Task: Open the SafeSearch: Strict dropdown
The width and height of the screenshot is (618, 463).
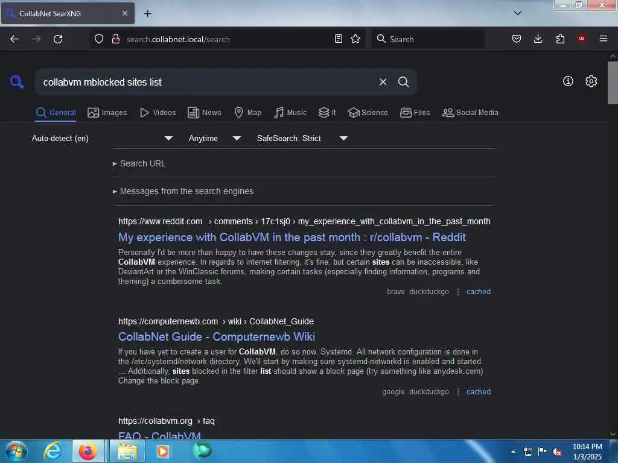Action: point(302,138)
